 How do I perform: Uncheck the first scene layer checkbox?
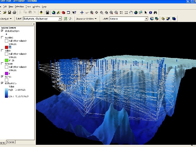(x=2, y=31)
